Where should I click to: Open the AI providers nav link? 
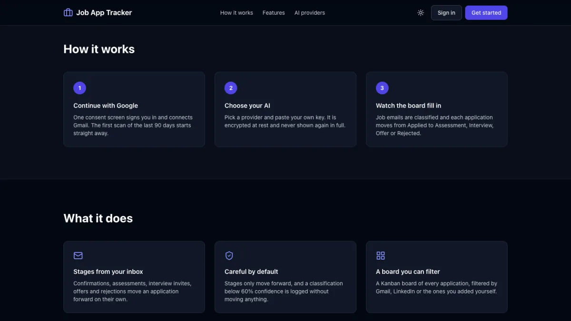point(310,13)
